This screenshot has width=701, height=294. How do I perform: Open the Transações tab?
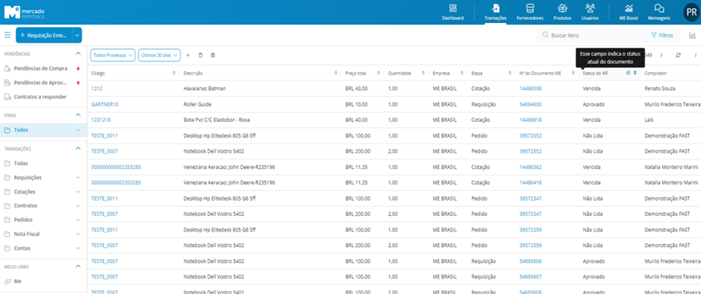(496, 12)
